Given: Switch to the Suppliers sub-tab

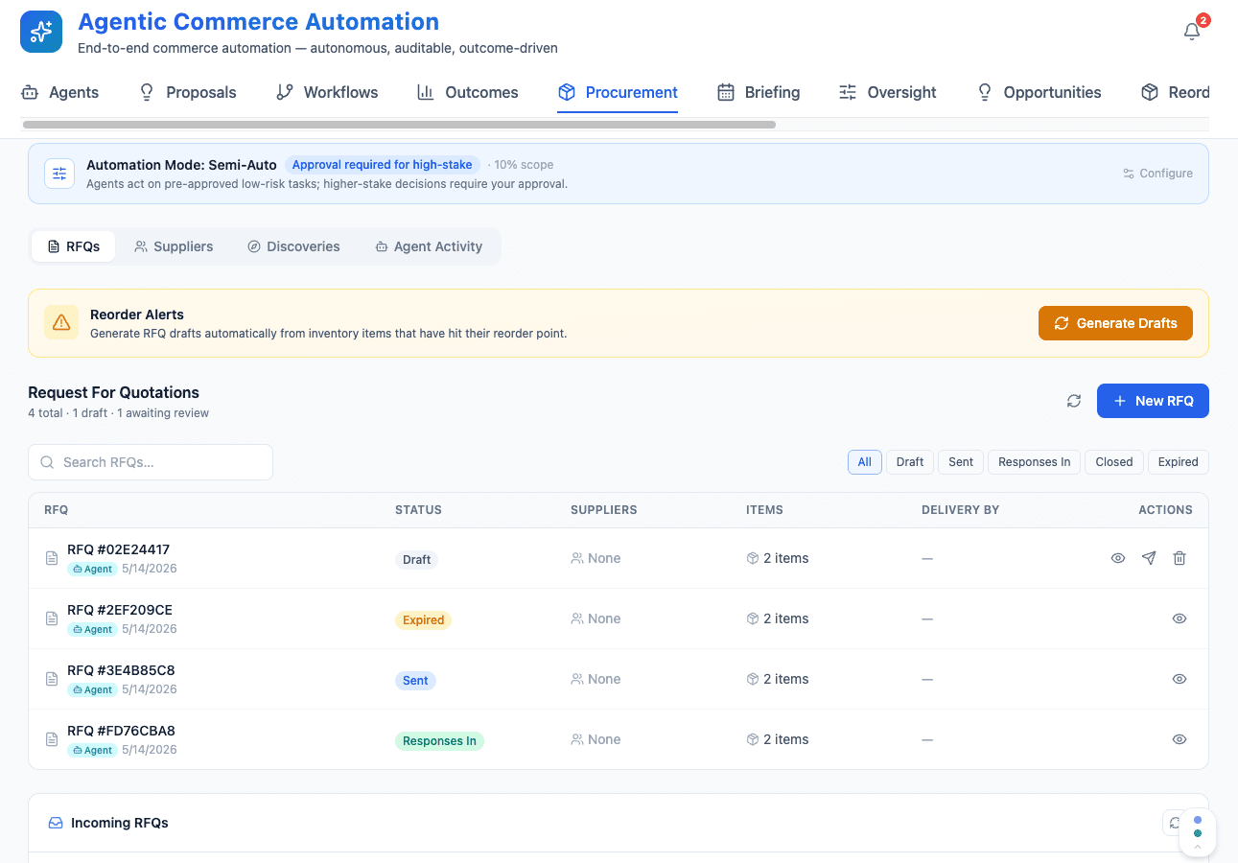Looking at the screenshot, I should pyautogui.click(x=174, y=246).
